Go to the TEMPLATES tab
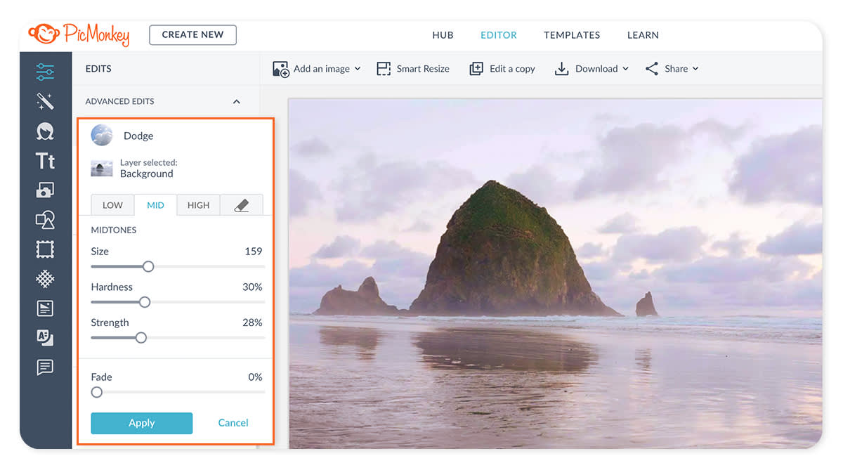Image resolution: width=843 pixels, height=470 pixels. coord(572,35)
